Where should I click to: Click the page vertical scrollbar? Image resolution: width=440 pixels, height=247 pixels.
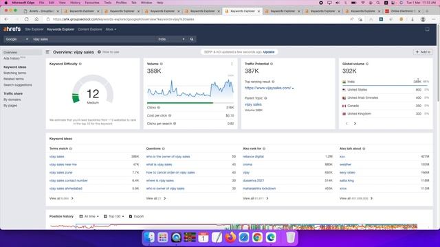[439, 63]
